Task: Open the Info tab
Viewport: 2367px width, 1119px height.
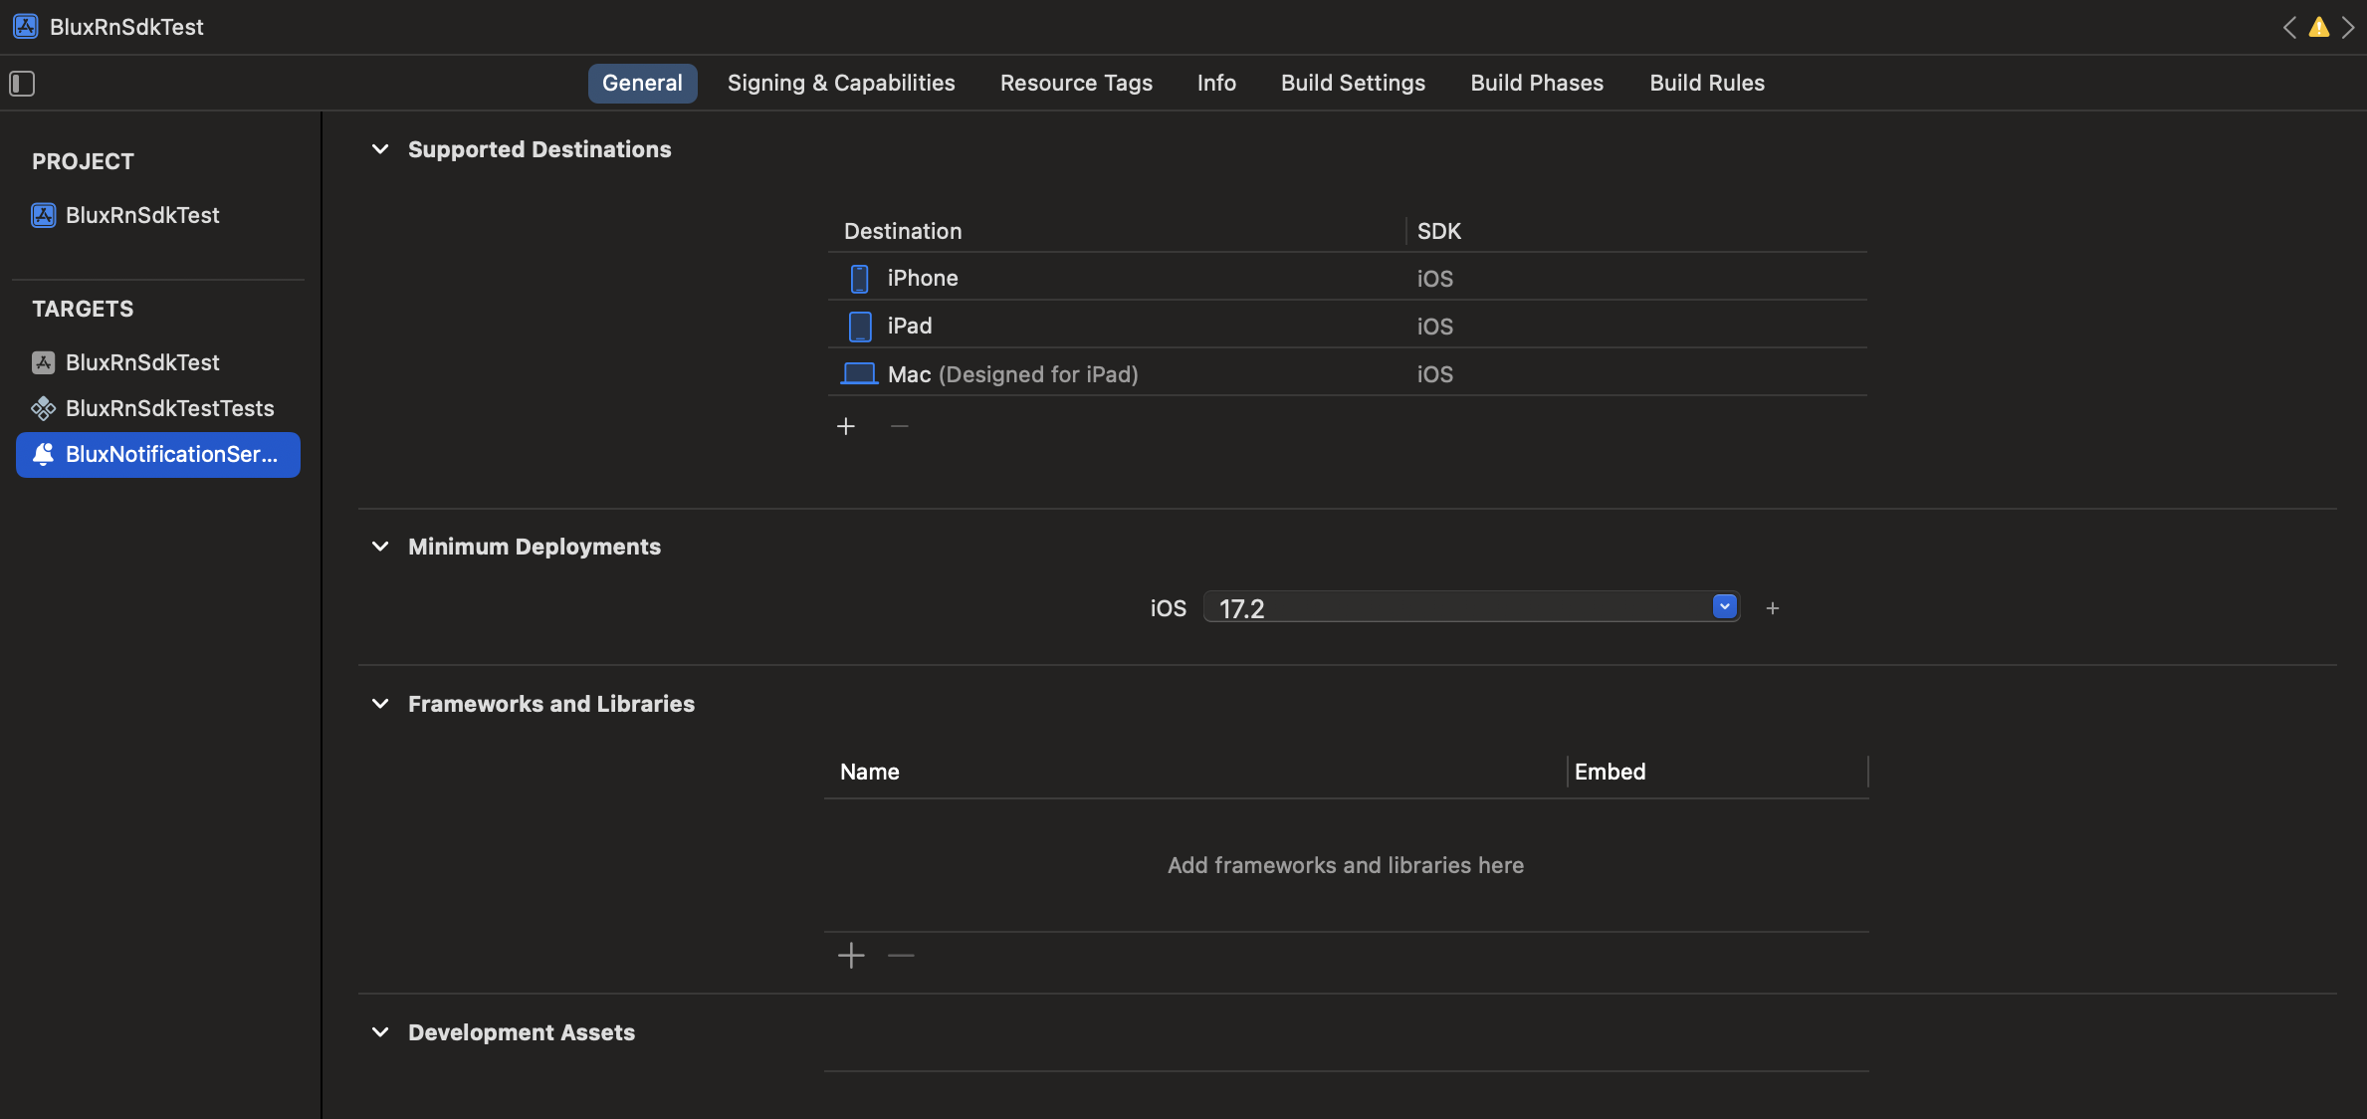Action: pos(1216,84)
